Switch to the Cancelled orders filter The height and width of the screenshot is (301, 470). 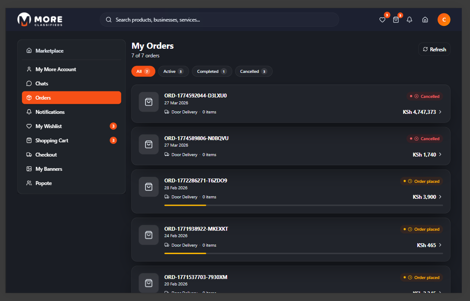253,72
